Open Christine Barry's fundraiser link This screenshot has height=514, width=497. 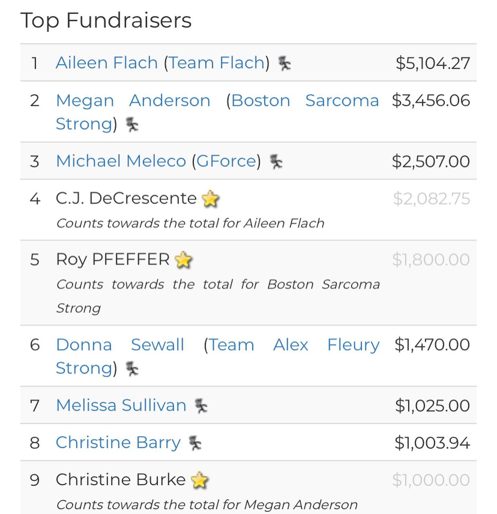[x=118, y=443]
